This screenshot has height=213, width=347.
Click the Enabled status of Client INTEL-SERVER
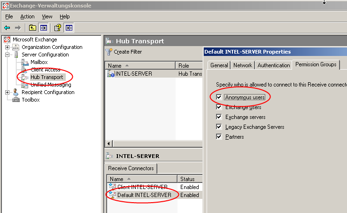click(190, 187)
